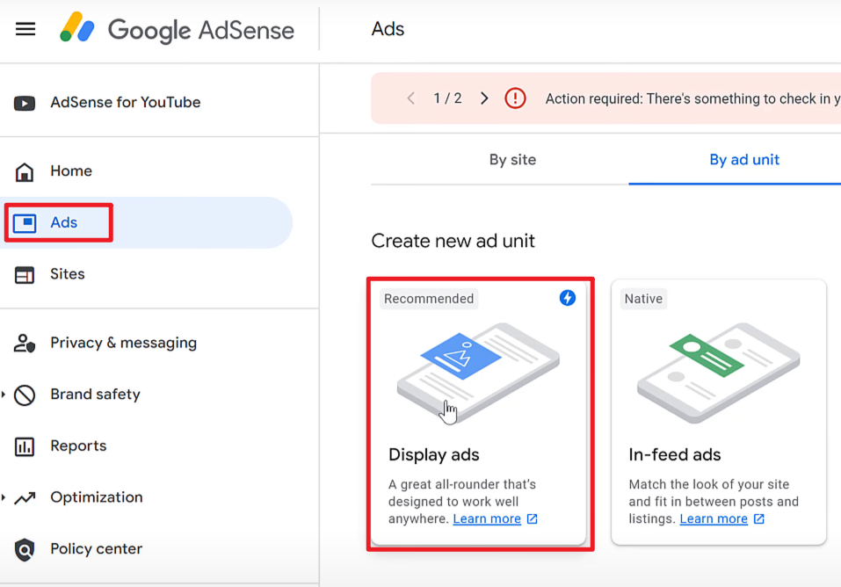The image size is (841, 587).
Task: Select the In-feed ads phone illustration
Action: 719,373
